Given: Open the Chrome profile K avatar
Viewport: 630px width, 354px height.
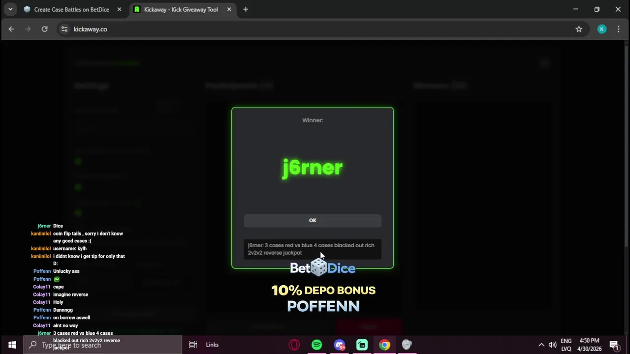Looking at the screenshot, I should [x=601, y=29].
